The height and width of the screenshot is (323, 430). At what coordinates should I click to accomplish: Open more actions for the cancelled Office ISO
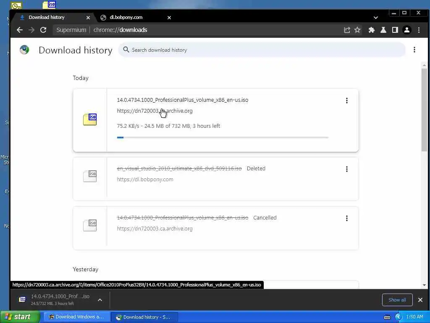click(346, 218)
